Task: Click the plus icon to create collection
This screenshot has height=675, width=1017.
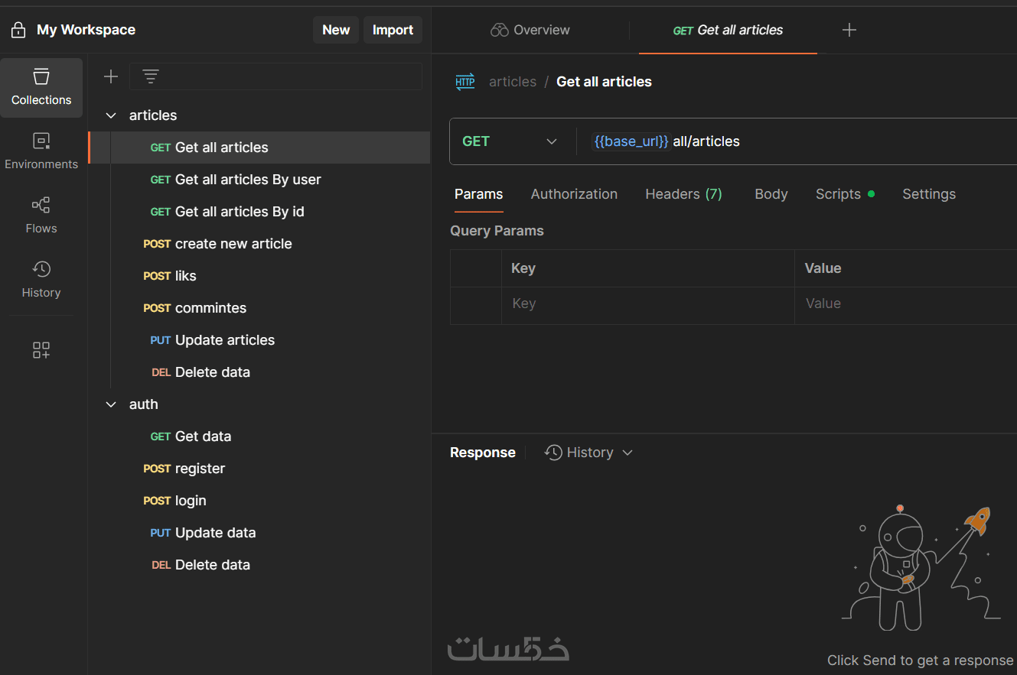Action: click(x=111, y=76)
